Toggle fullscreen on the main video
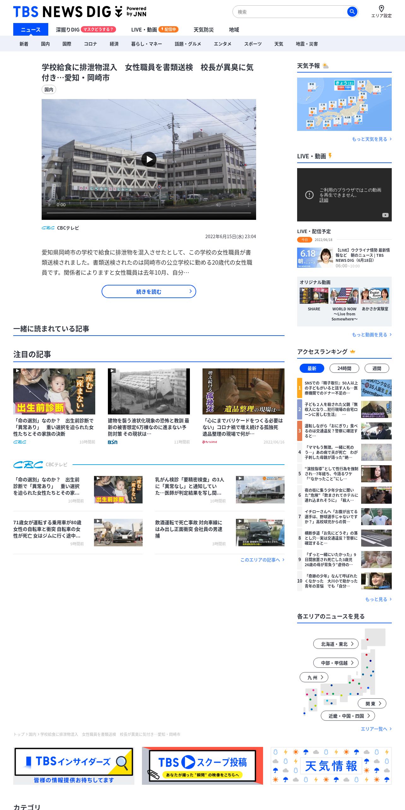Screen dimensions: 405x810 click(x=233, y=205)
